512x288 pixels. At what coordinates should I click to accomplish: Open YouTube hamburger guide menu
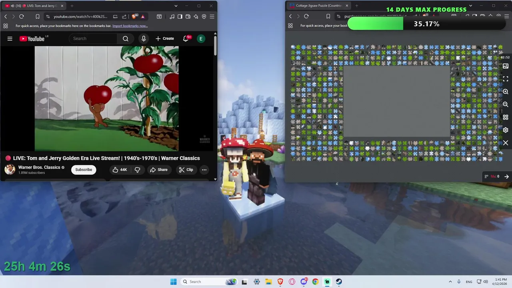point(10,38)
